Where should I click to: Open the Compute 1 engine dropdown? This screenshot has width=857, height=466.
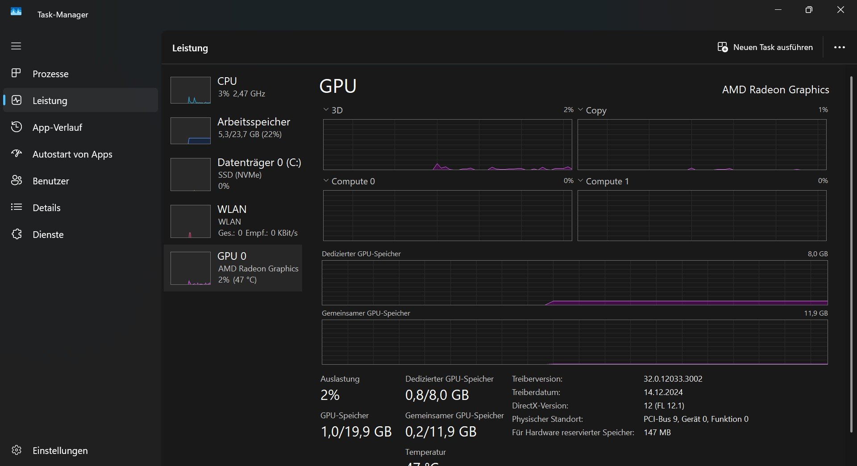point(581,181)
